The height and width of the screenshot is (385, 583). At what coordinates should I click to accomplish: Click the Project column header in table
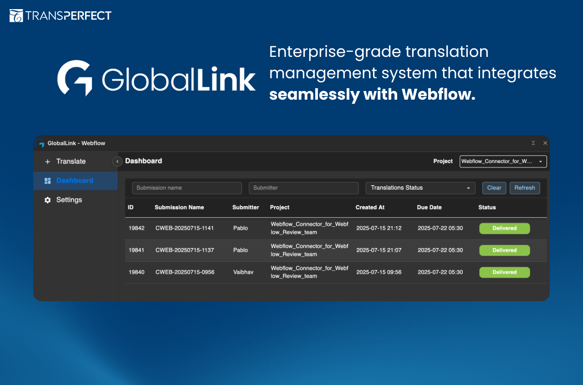point(280,208)
